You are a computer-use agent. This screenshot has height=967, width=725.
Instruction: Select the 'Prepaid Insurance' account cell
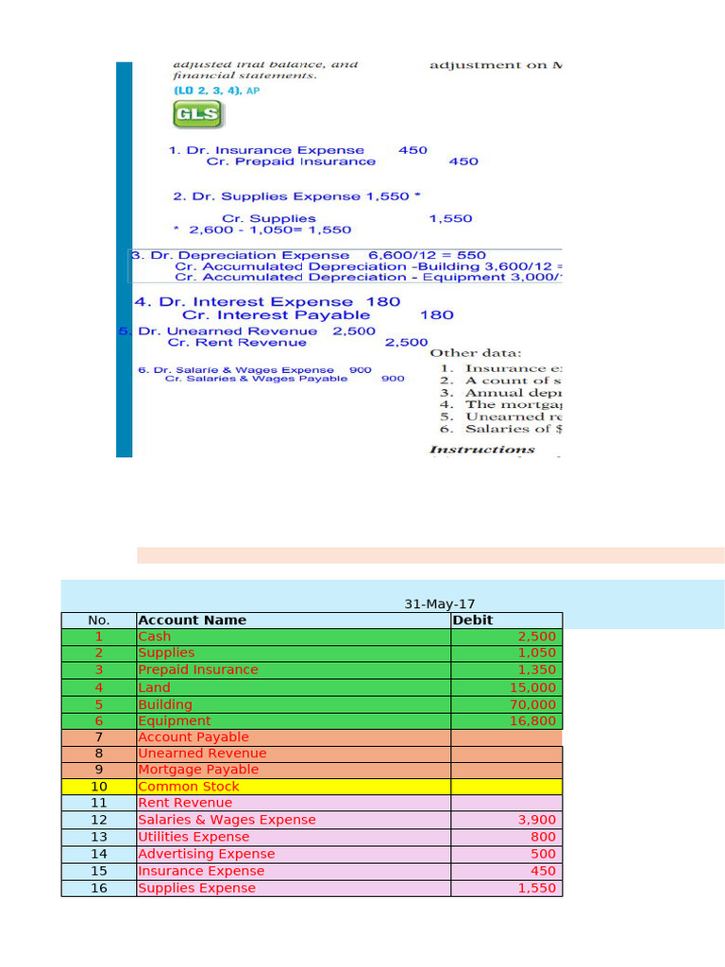coord(294,670)
